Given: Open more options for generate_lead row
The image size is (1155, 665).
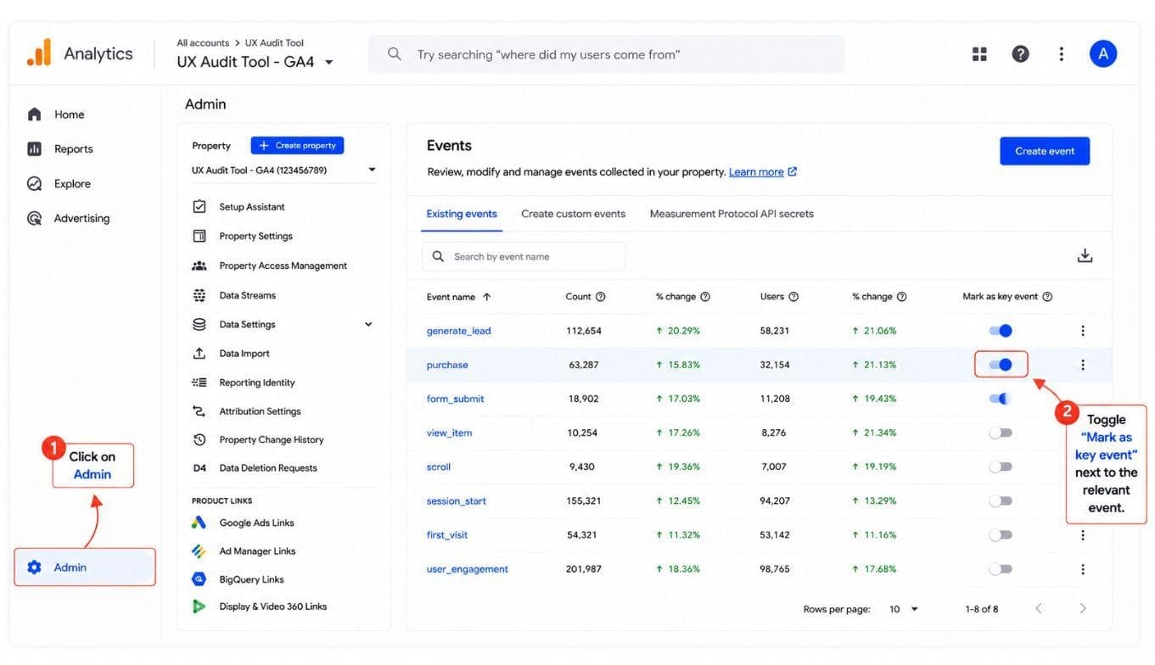Looking at the screenshot, I should 1083,331.
